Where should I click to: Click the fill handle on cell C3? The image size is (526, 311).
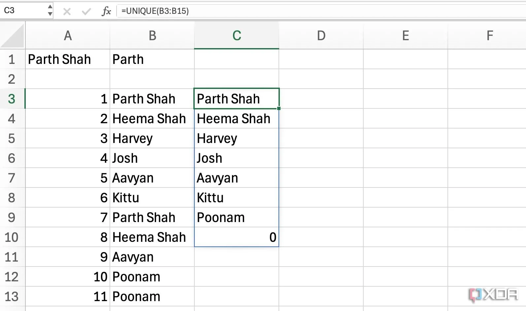tap(279, 108)
